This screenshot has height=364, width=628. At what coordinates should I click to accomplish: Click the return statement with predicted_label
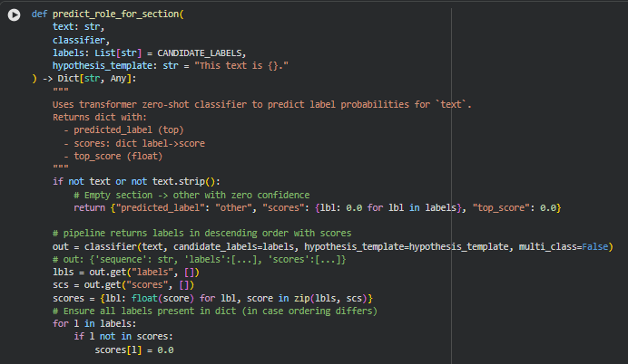click(318, 208)
